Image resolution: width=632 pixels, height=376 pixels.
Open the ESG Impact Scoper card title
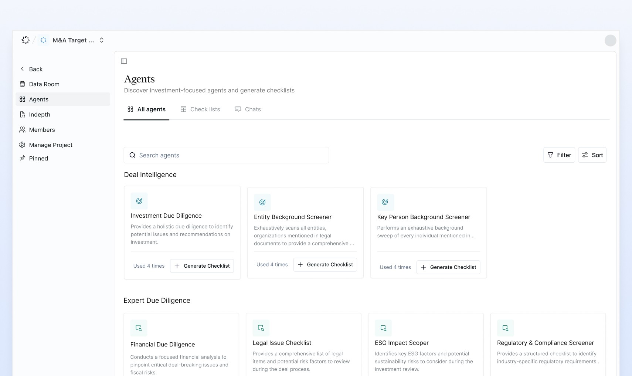pyautogui.click(x=402, y=343)
